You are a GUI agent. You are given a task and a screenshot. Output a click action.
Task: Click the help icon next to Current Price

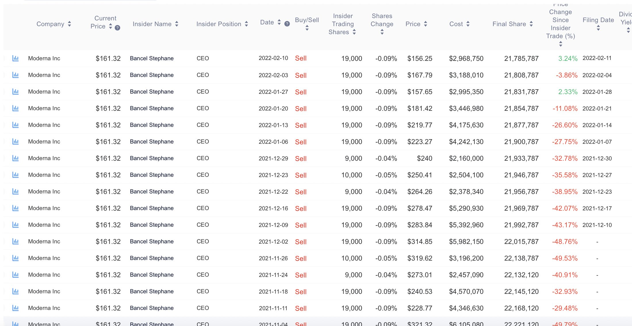(x=117, y=28)
